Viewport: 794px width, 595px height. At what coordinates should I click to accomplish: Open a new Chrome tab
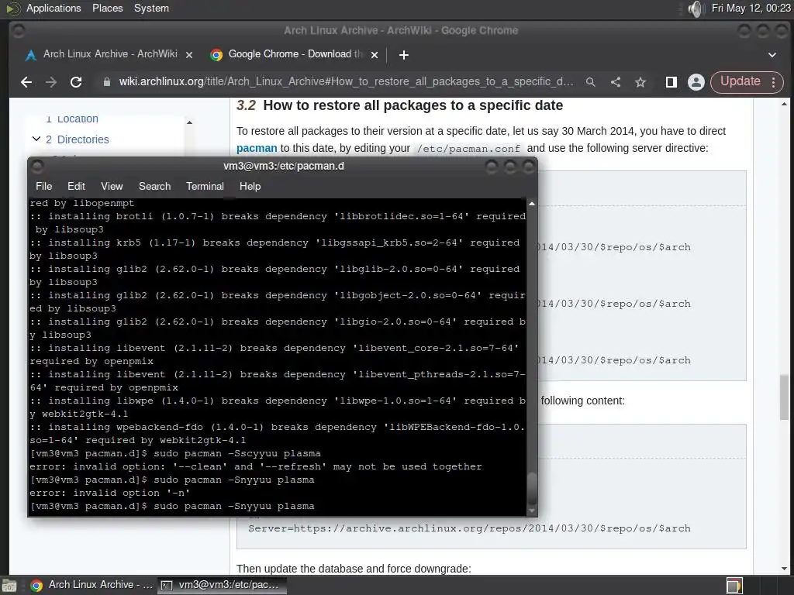403,55
